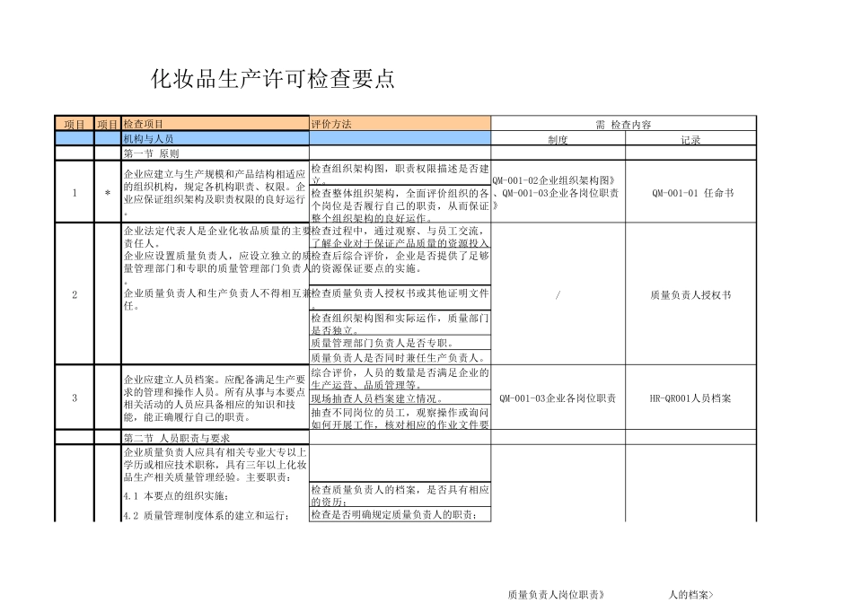Screen dimensions: 853x603
Task: Click cell 检查组织架构图和实际运作
Action: pos(400,323)
